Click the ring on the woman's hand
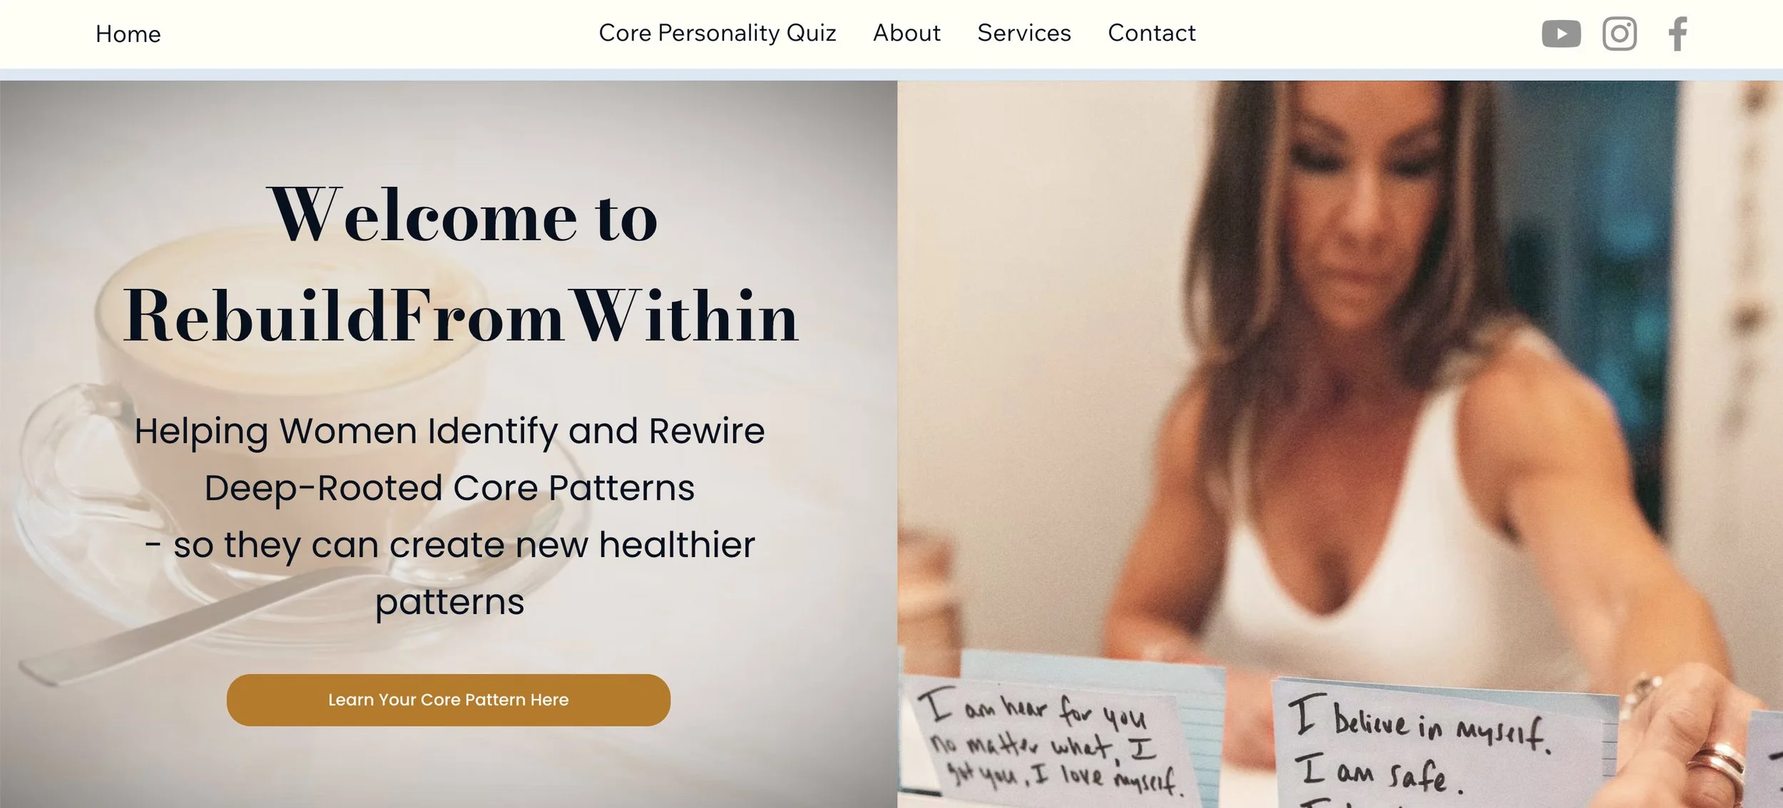Image resolution: width=1783 pixels, height=808 pixels. (1717, 767)
